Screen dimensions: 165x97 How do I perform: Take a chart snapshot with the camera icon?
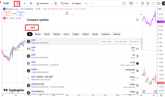[x=158, y=3]
